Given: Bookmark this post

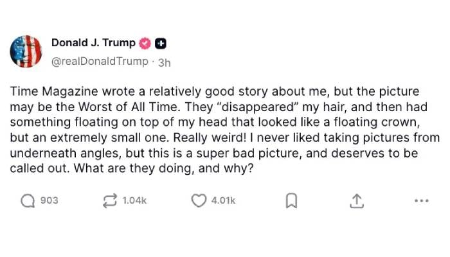Looking at the screenshot, I should 291,201.
